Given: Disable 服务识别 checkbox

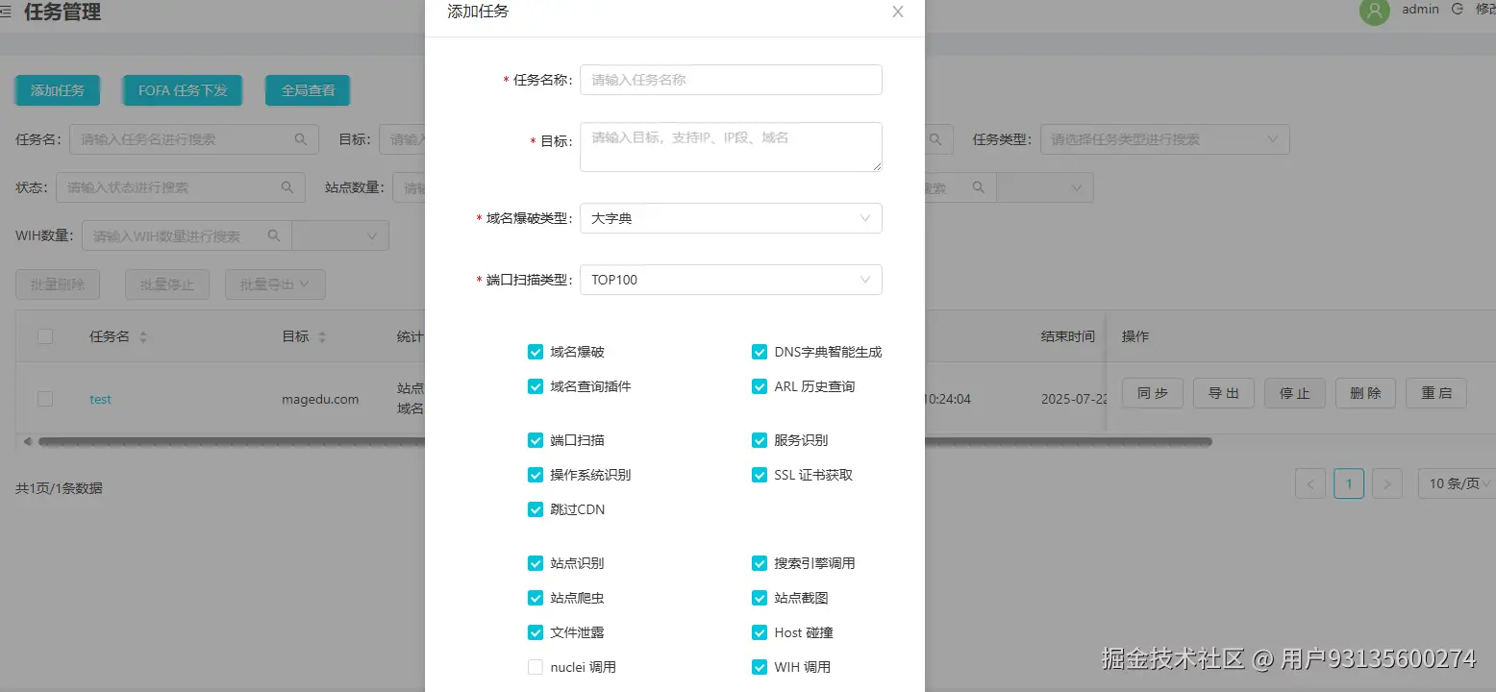Looking at the screenshot, I should click(760, 440).
